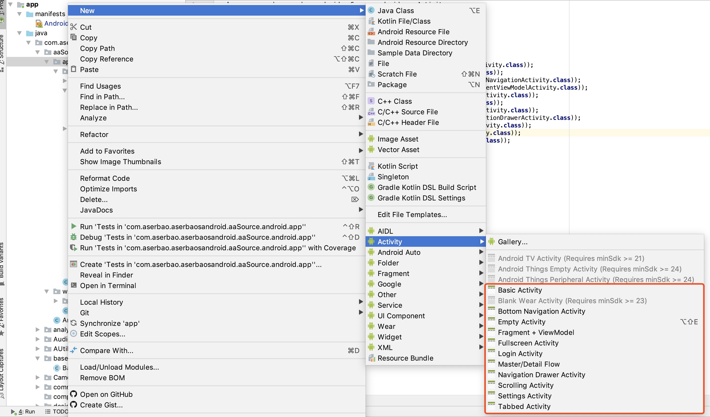710x417 pixels.
Task: Open the 4: Run tool window tab
Action: (23, 411)
